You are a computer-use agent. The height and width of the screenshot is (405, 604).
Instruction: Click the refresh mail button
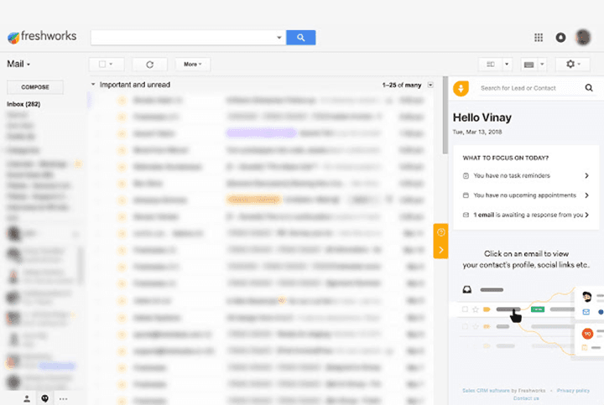pos(150,65)
